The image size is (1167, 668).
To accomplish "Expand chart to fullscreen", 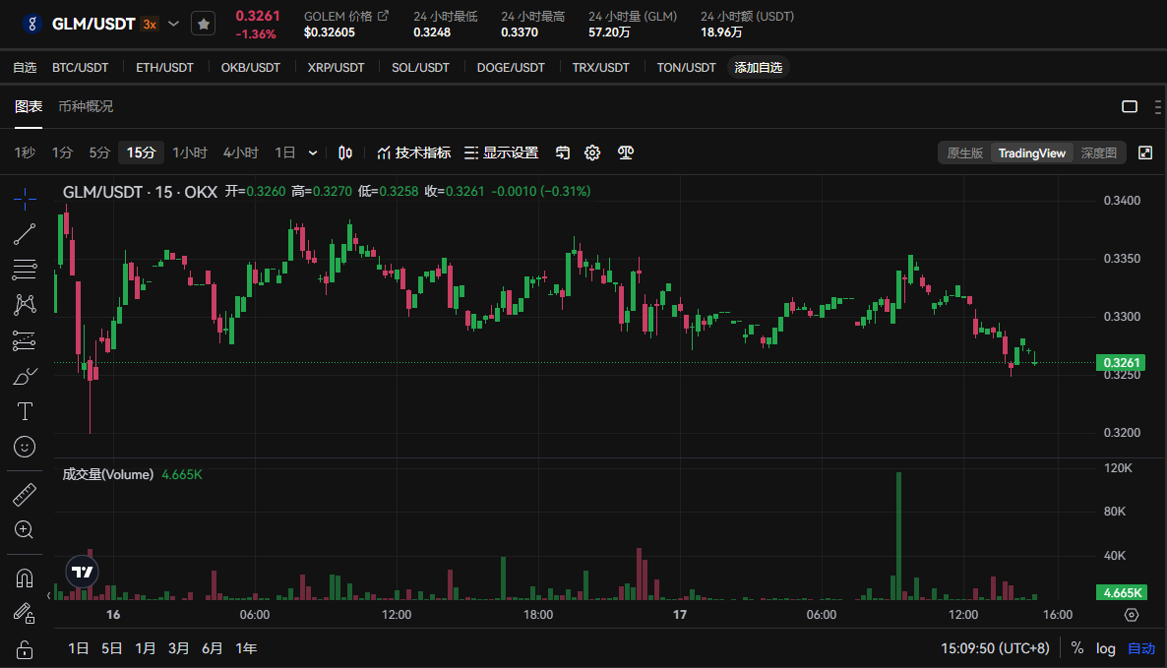I will 1145,152.
